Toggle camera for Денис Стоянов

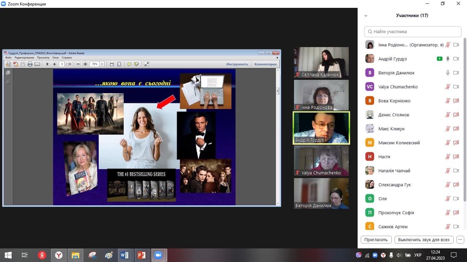[456, 115]
